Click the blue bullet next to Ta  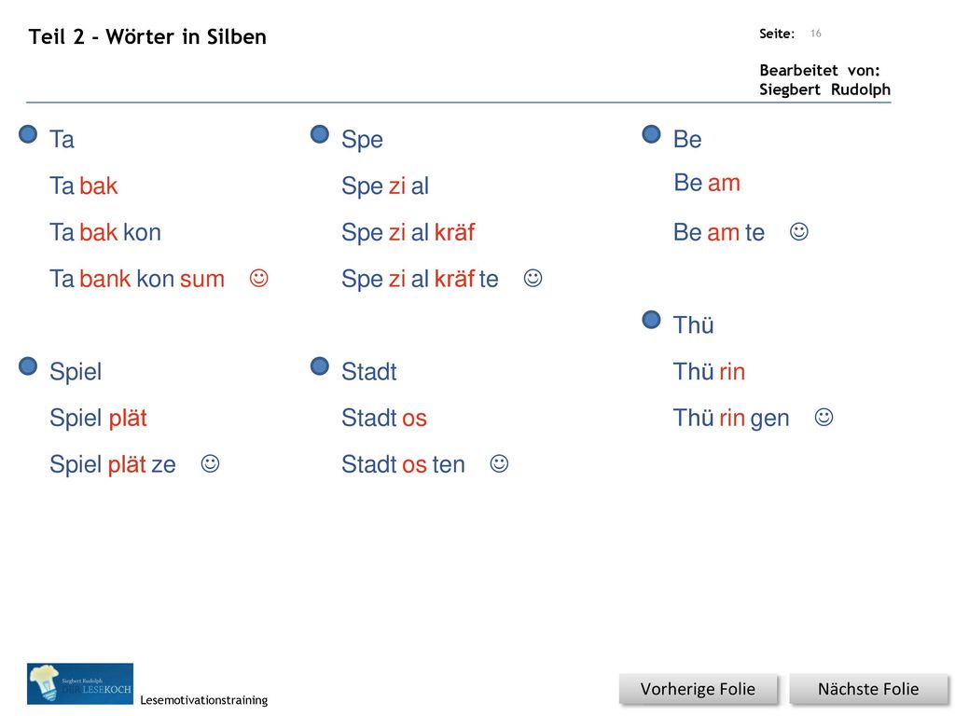pos(28,134)
